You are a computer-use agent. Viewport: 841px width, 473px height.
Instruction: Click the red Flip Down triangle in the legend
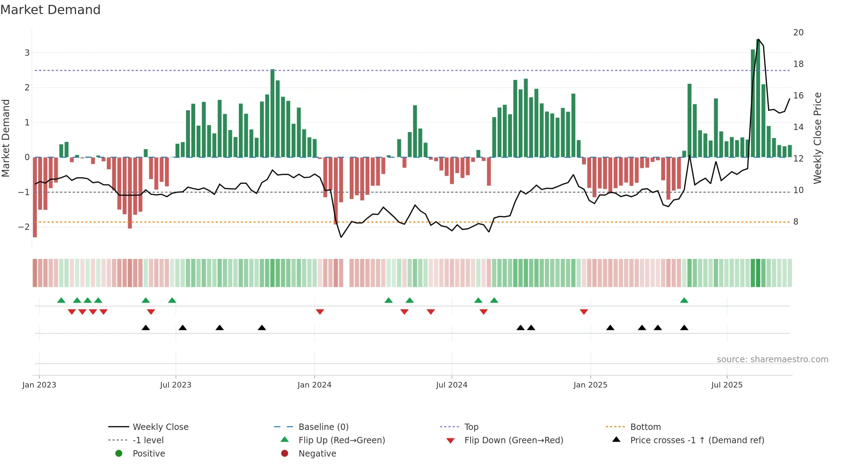click(x=451, y=441)
